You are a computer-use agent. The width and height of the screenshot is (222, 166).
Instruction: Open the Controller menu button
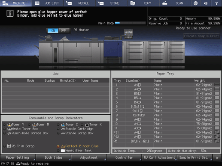click(x=124, y=157)
